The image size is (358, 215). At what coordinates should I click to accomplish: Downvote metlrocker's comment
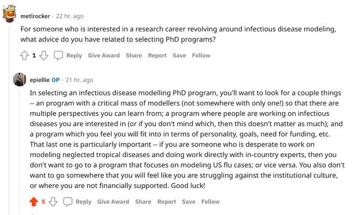click(x=43, y=56)
